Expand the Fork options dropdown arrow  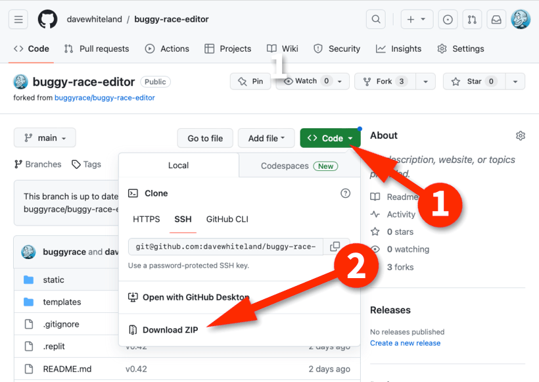(x=425, y=82)
